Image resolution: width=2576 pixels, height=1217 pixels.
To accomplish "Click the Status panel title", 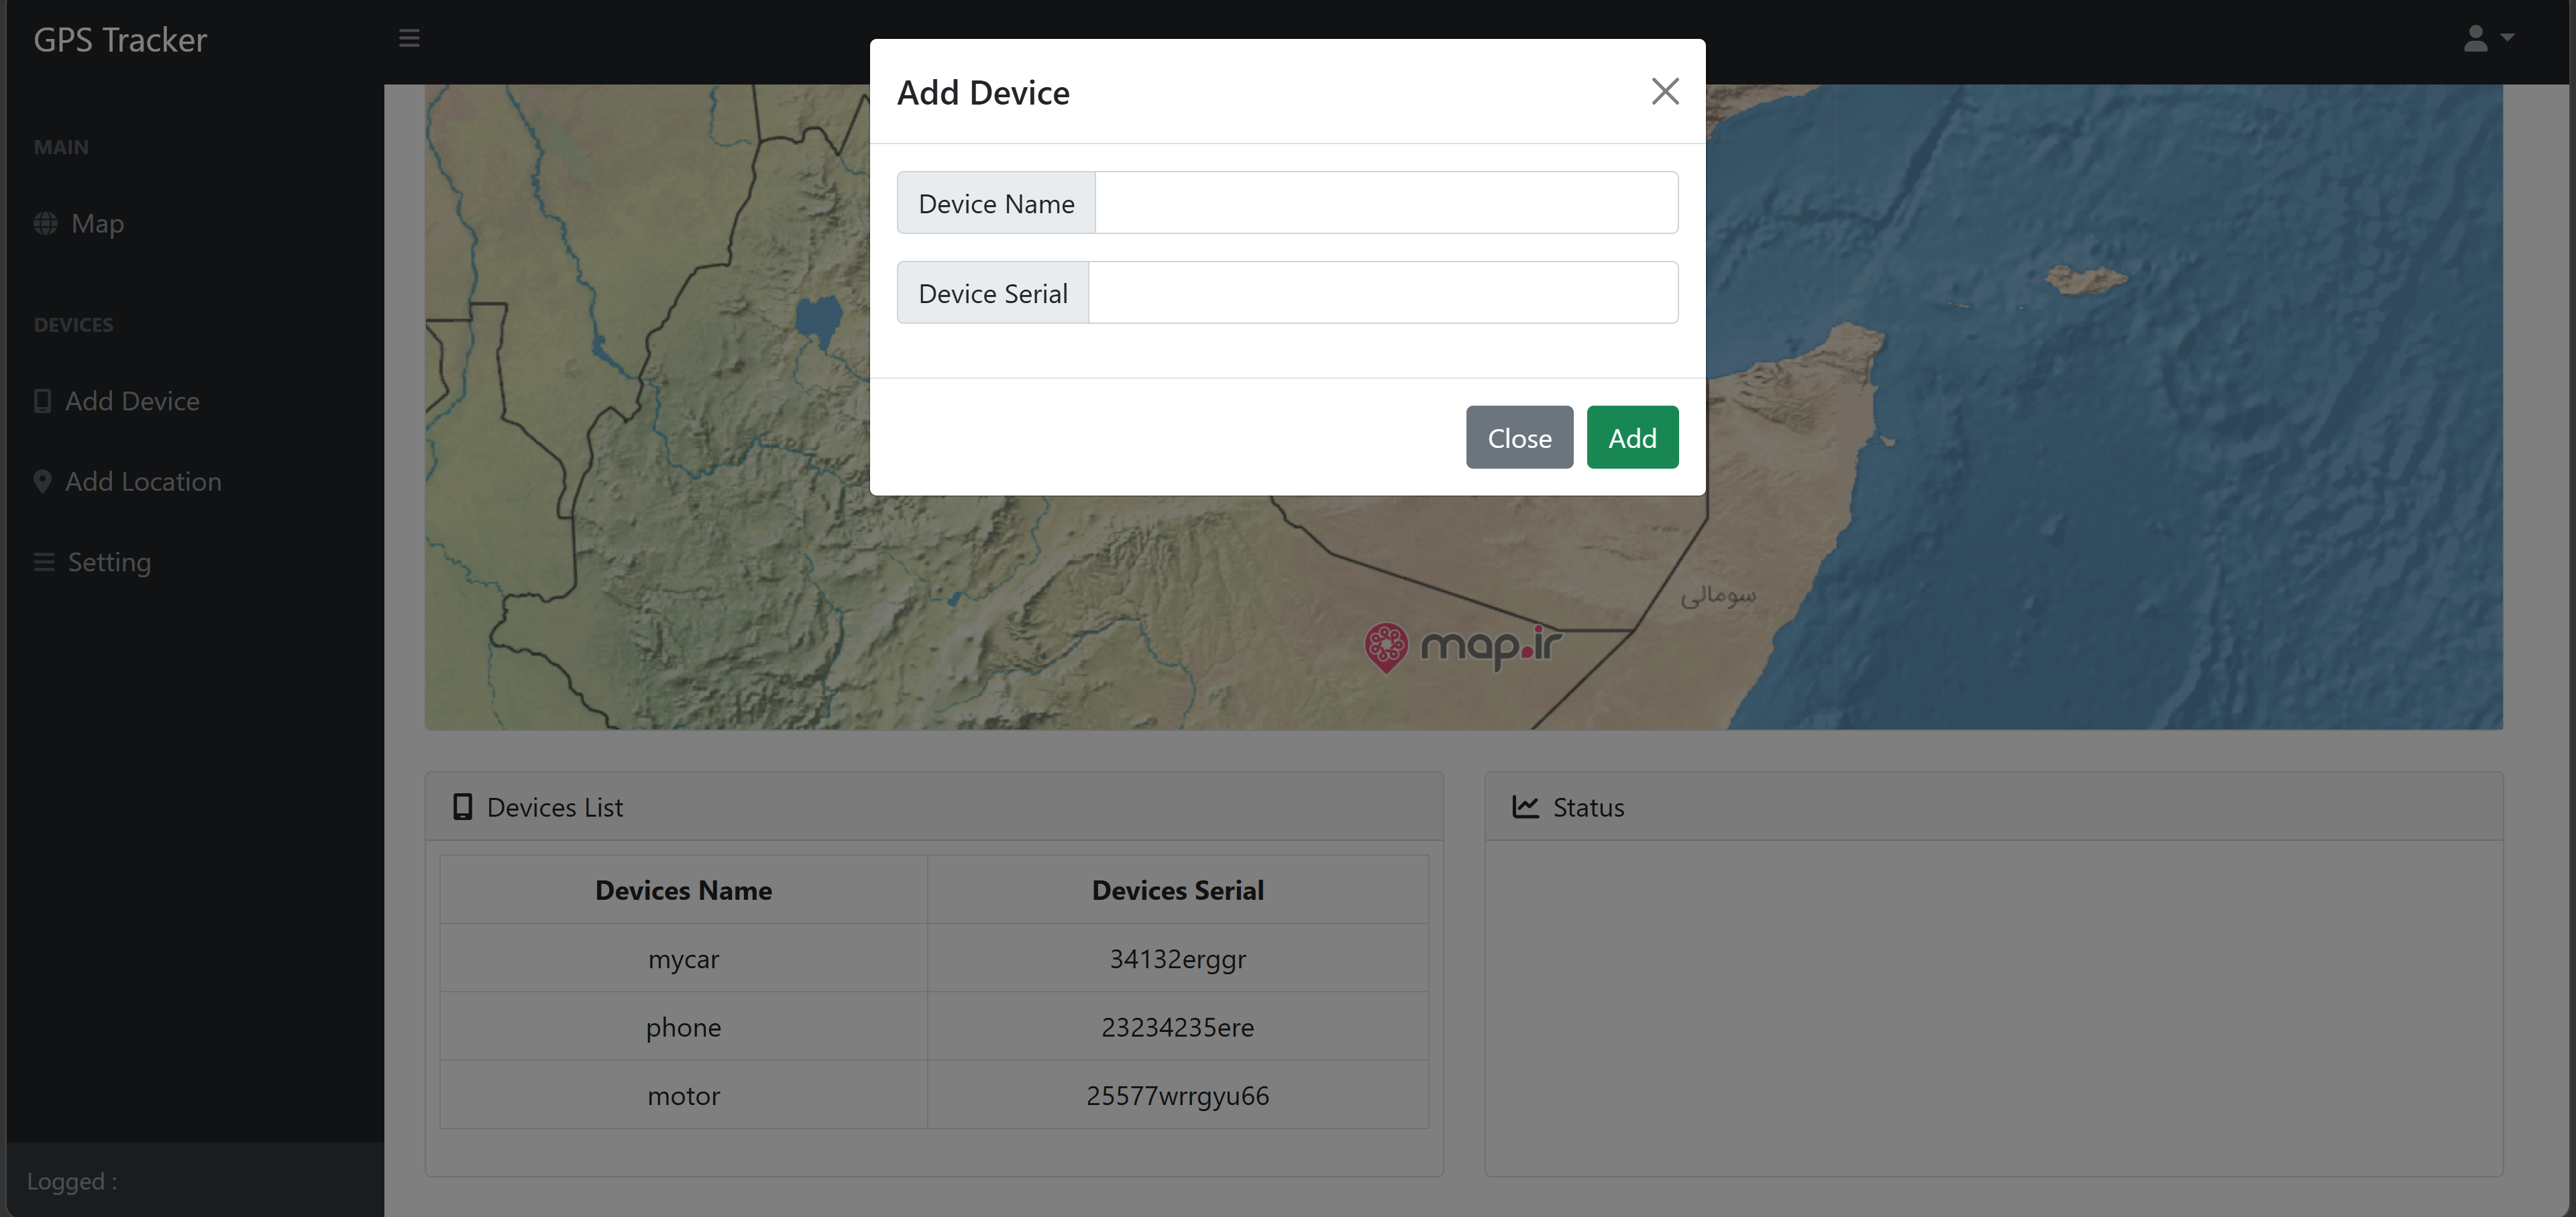I will click(1588, 807).
